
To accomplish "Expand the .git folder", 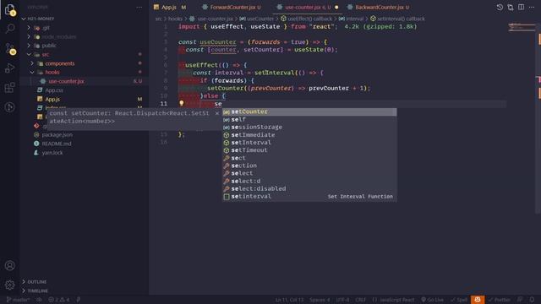I will pos(46,28).
